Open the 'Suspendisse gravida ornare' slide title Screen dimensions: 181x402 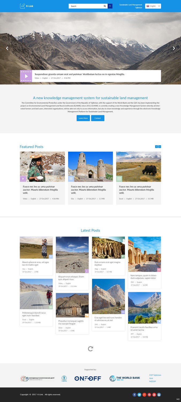coord(80,74)
